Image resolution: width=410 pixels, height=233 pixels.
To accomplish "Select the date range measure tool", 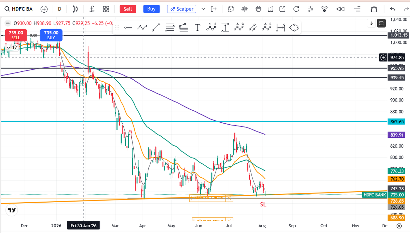I will [x=281, y=28].
